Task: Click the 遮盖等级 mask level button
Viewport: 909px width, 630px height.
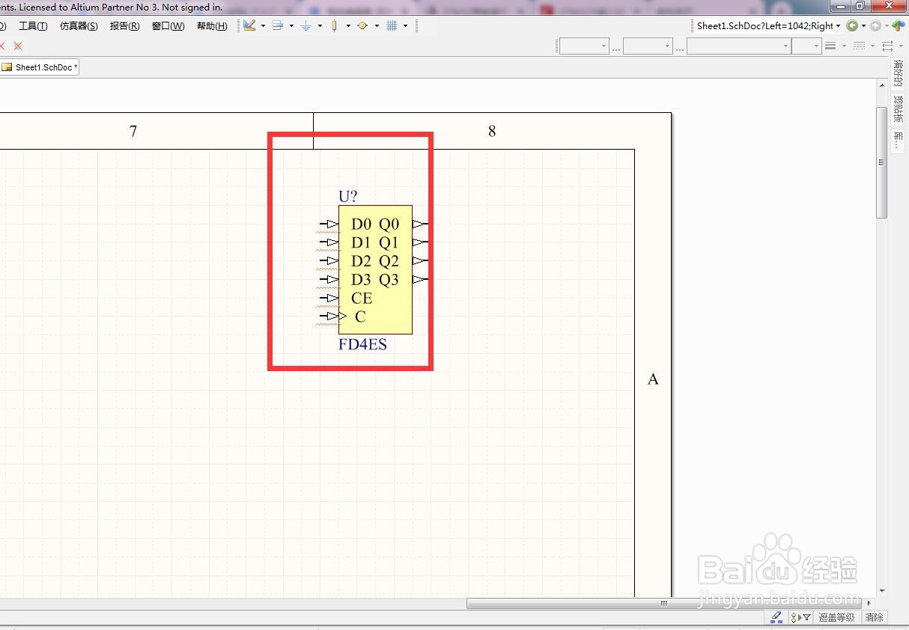Action: coord(836,617)
